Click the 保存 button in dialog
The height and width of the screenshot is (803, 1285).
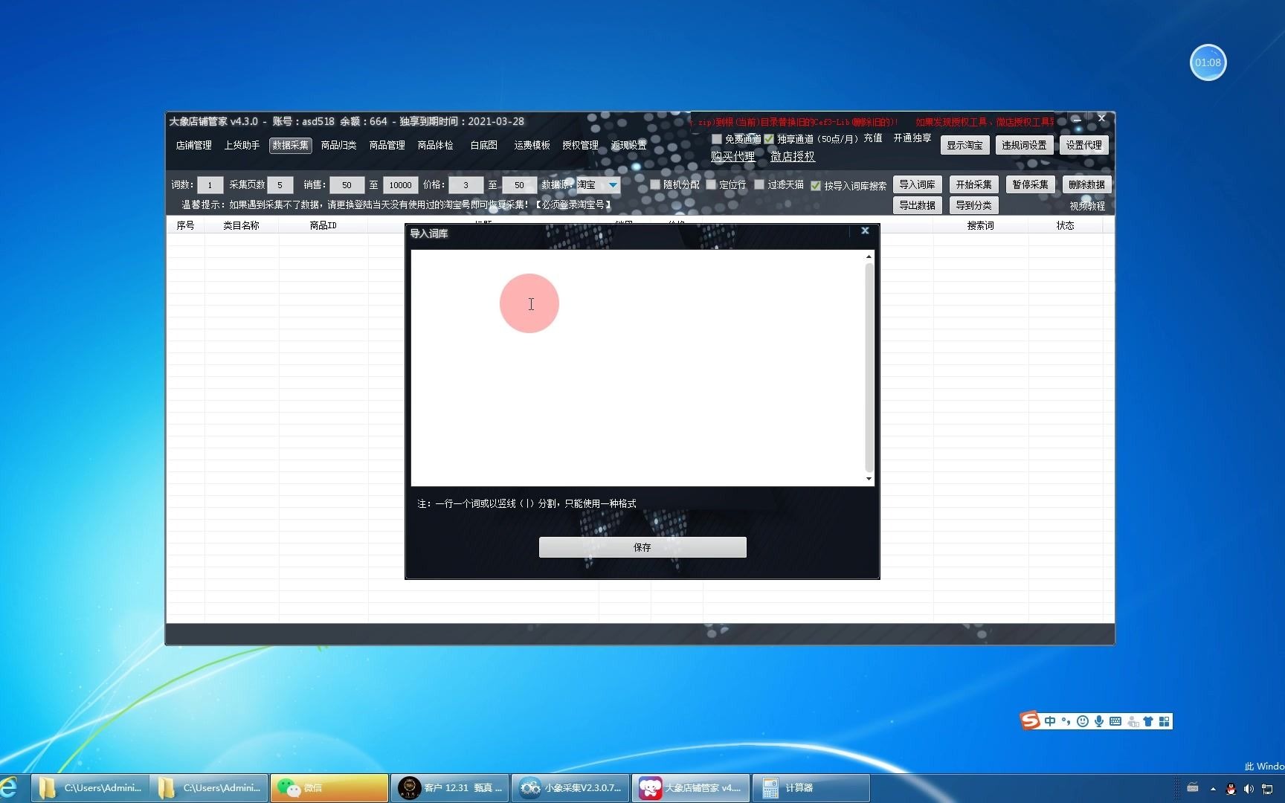click(642, 547)
